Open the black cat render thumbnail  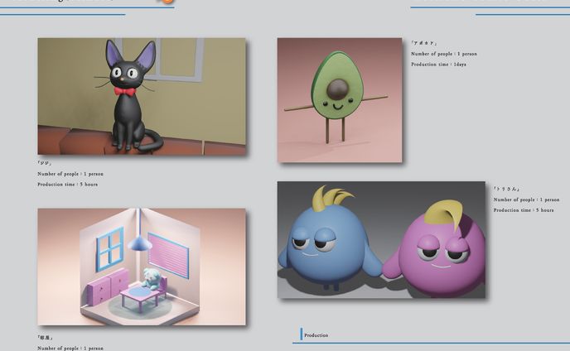click(x=142, y=96)
